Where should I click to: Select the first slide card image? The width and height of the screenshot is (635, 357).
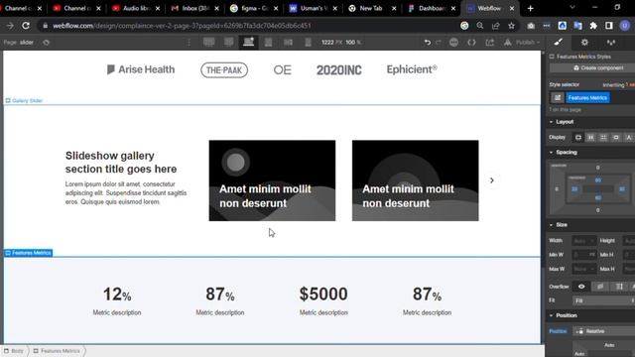(x=272, y=180)
